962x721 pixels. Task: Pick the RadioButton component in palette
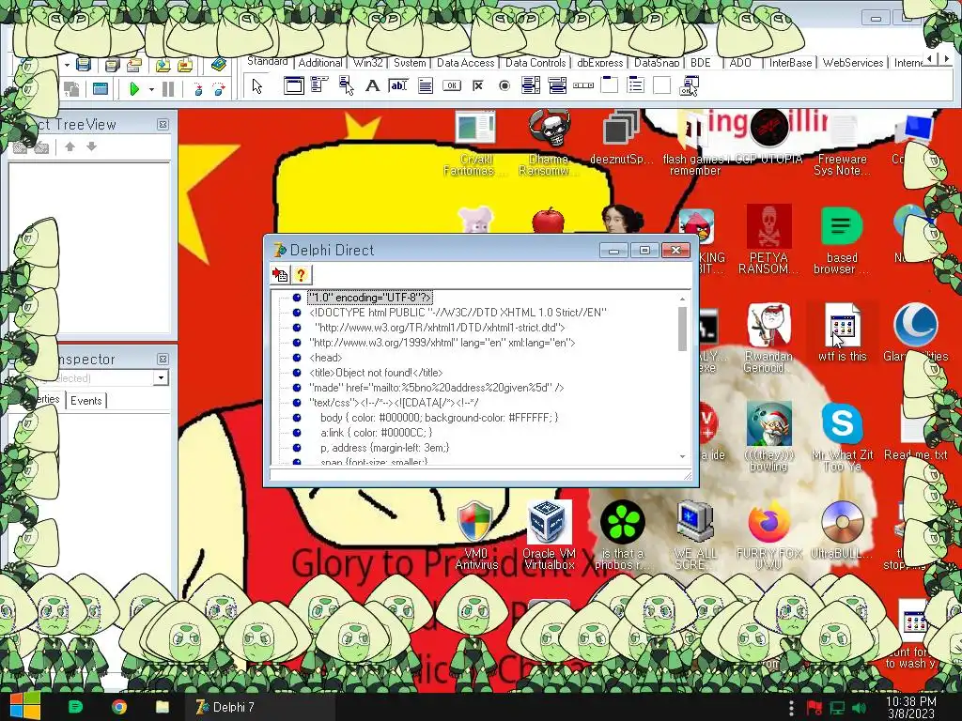pos(504,85)
